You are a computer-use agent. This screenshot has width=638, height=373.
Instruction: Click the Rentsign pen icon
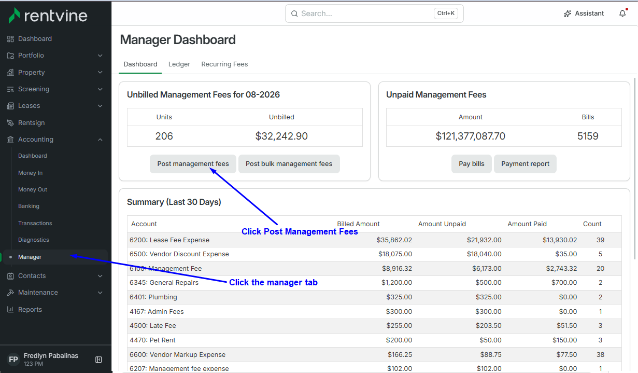10,123
